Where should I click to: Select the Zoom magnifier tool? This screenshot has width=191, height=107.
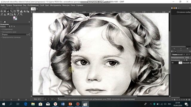[x=21, y=15]
